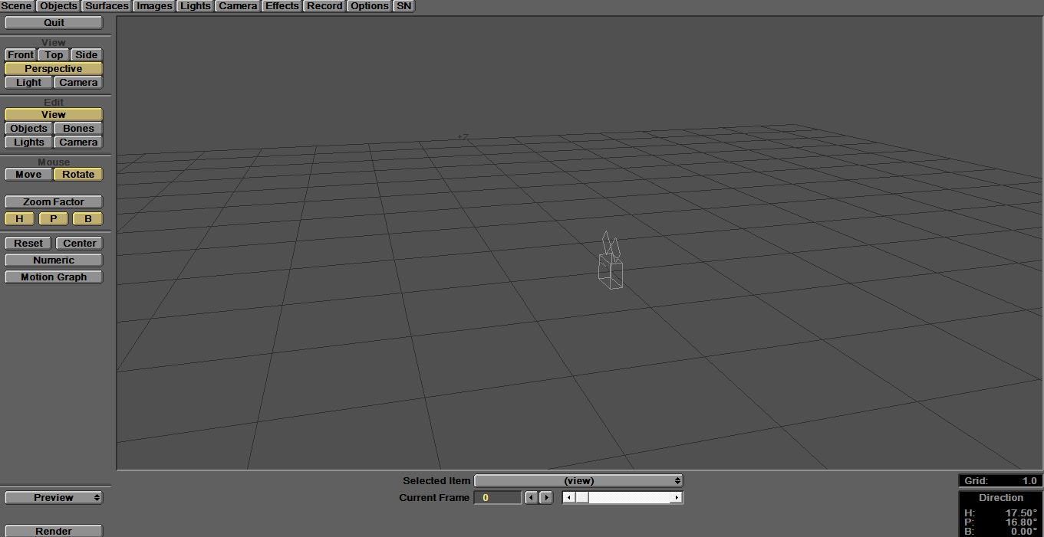Click the Render button
Viewport: 1044px width, 537px height.
click(54, 531)
